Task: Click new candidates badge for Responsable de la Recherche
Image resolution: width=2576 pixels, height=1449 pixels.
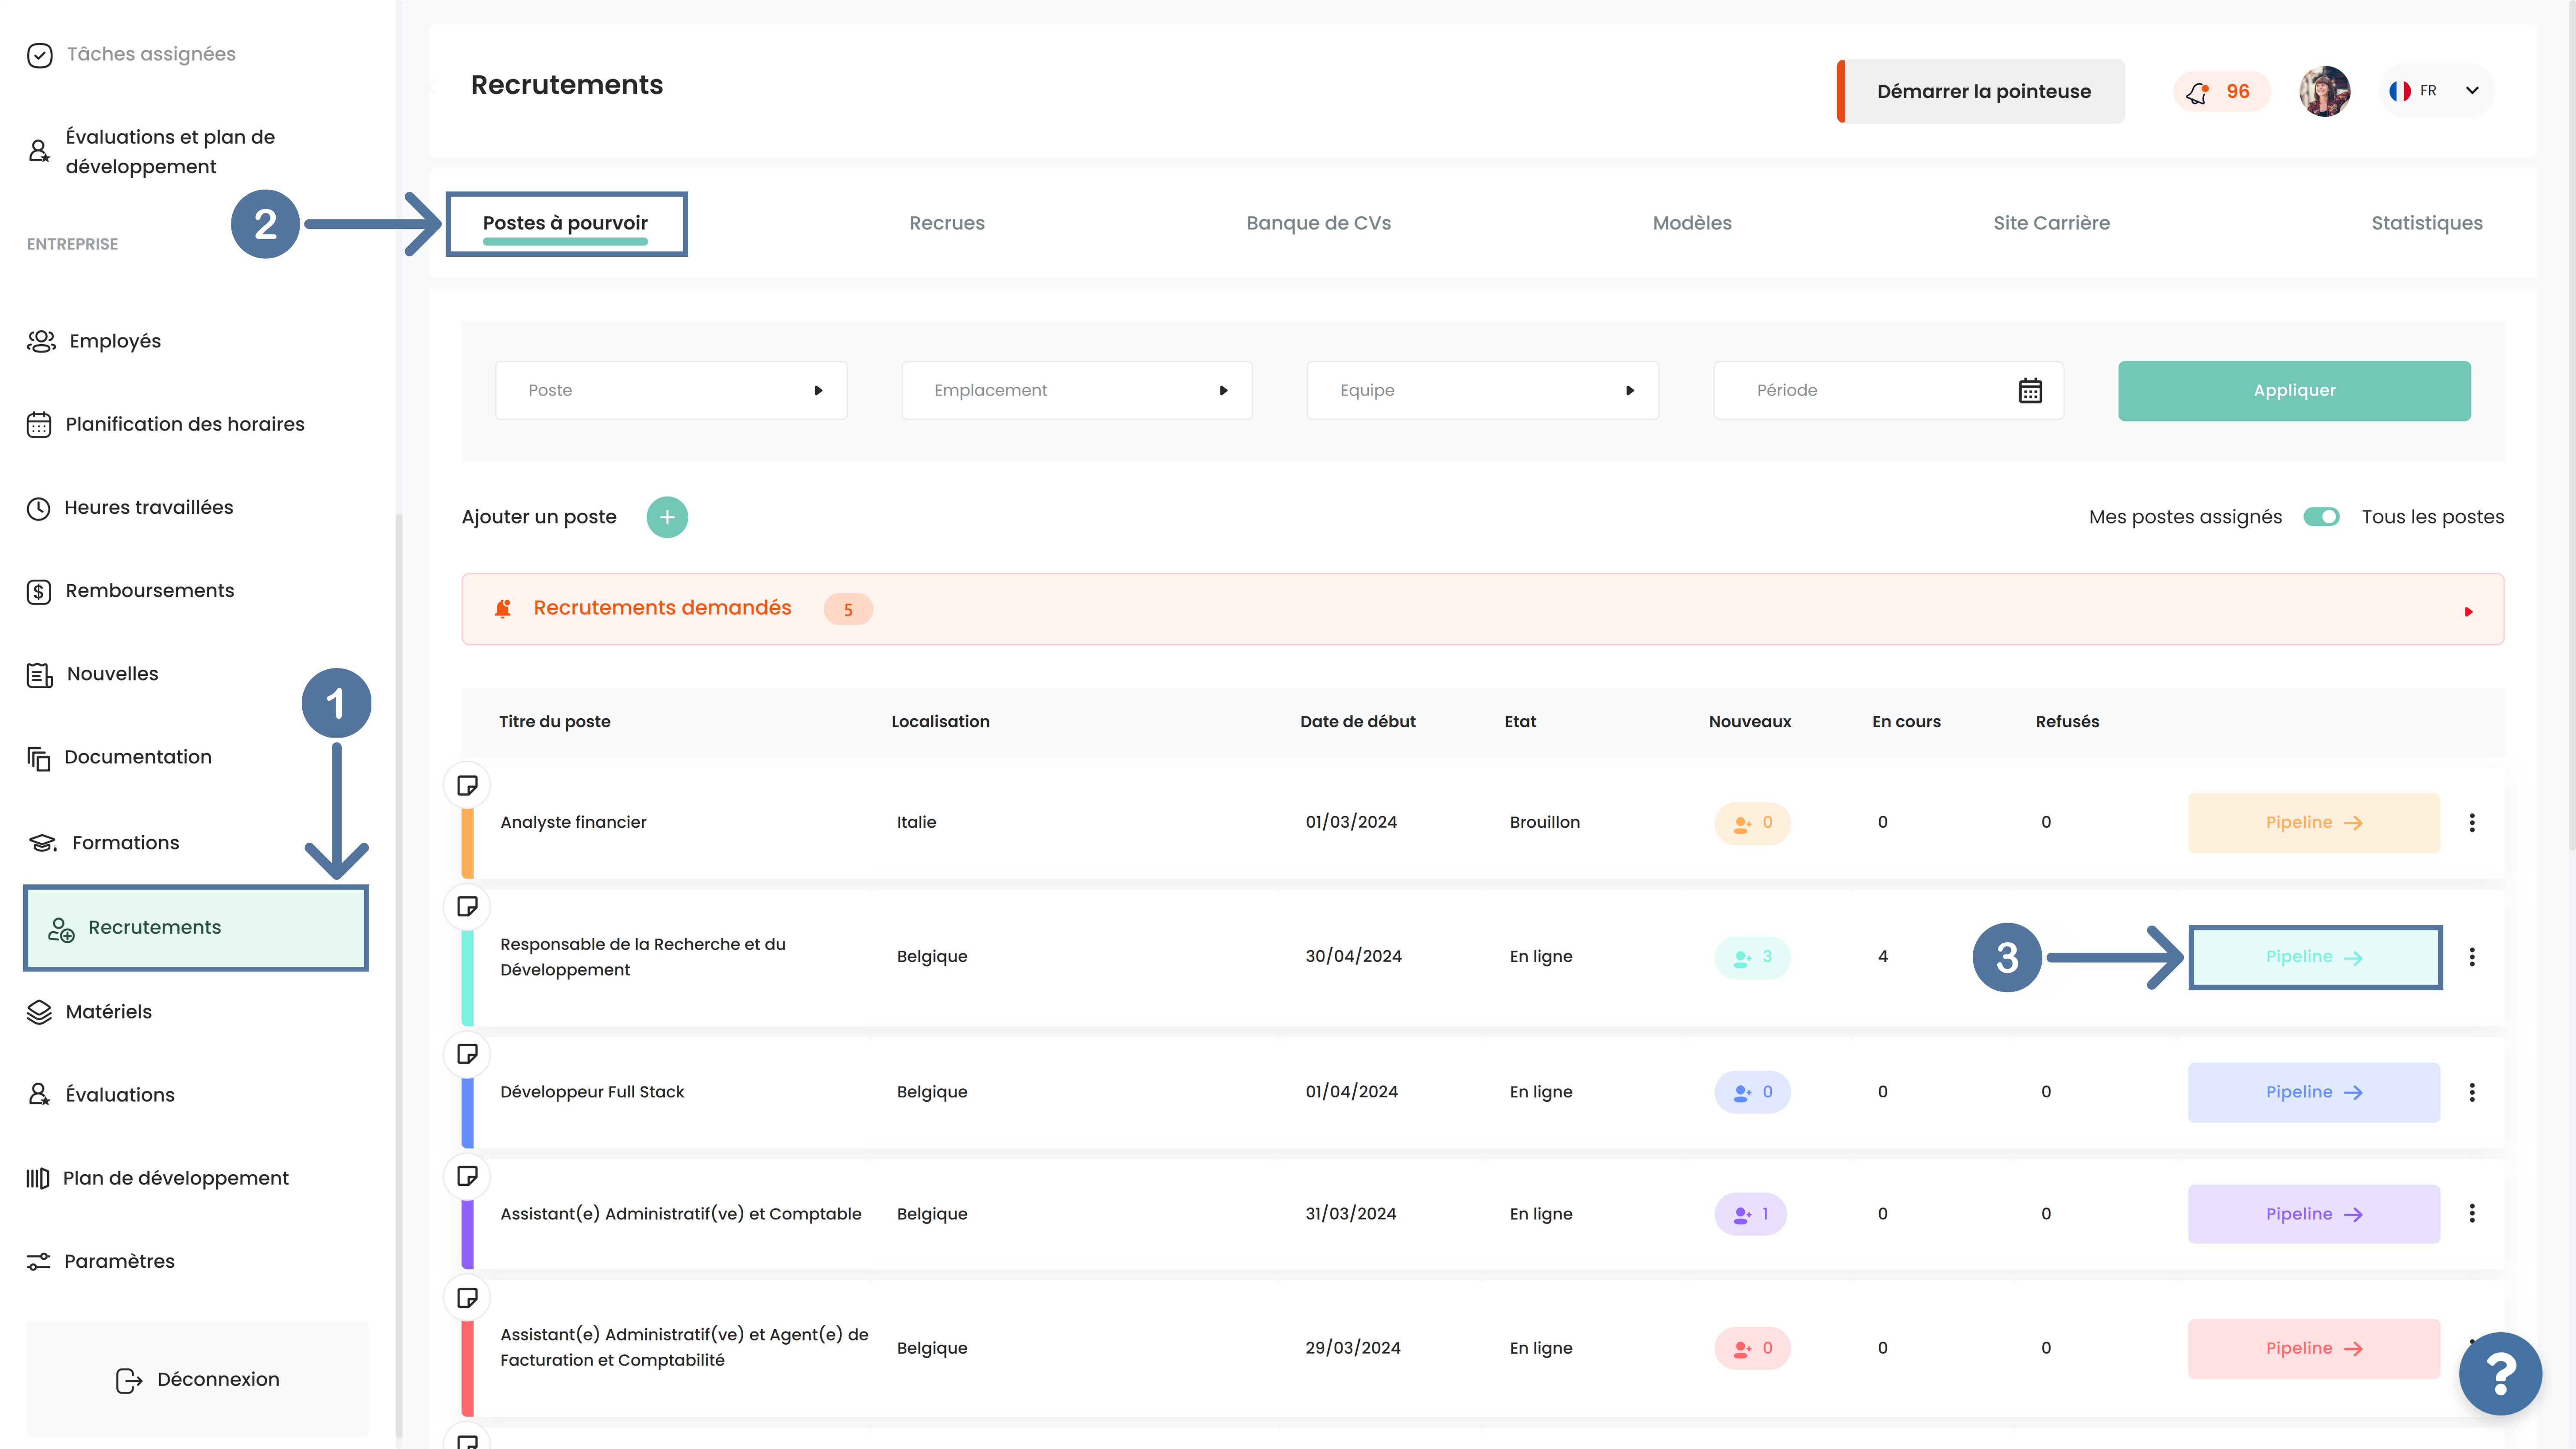Action: point(1752,957)
